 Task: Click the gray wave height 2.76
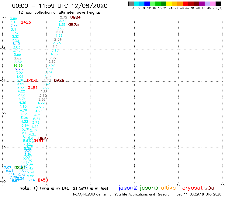click(47, 80)
